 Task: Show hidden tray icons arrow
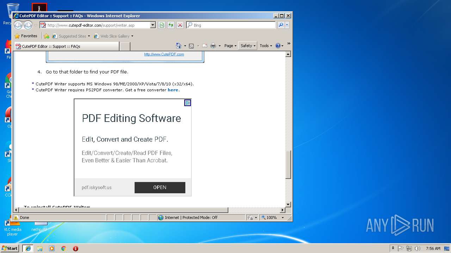click(x=393, y=248)
